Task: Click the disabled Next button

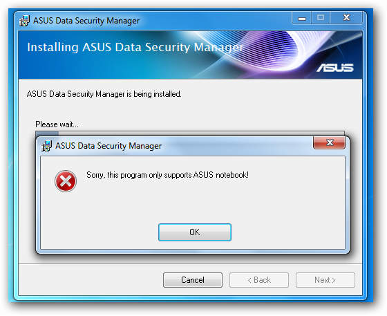Action: click(325, 280)
